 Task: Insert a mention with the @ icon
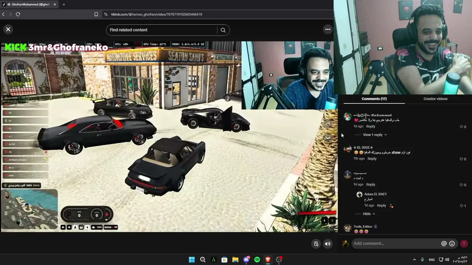click(444, 243)
